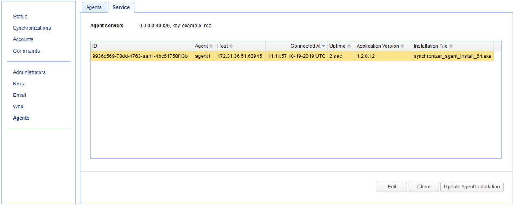This screenshot has height=206, width=513.
Task: Open Status in the sidebar
Action: tap(20, 17)
